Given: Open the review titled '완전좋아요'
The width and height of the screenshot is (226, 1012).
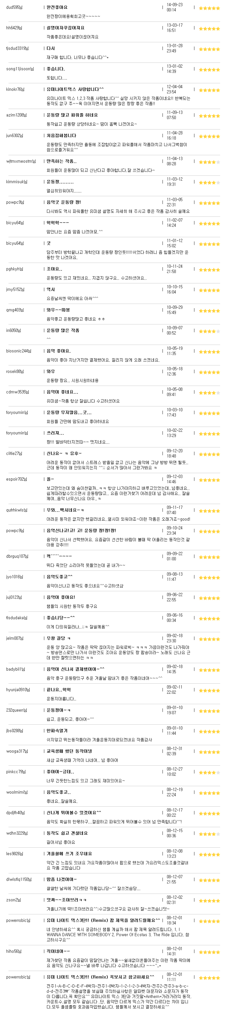Looking at the screenshot, I should (57, 7).
